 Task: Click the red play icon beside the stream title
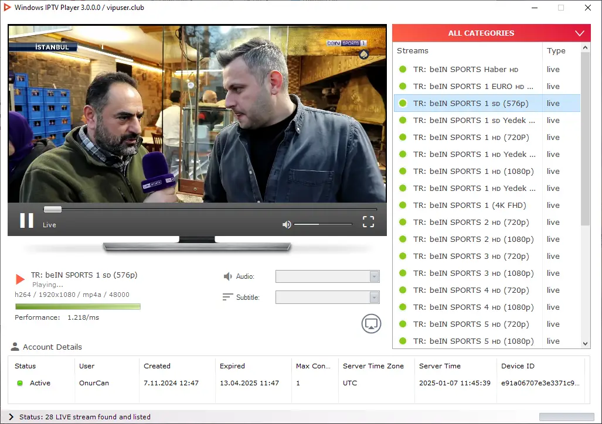click(20, 279)
